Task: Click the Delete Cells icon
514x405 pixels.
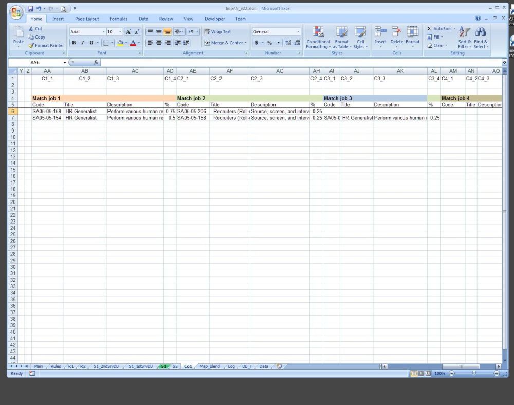Action: pyautogui.click(x=396, y=36)
